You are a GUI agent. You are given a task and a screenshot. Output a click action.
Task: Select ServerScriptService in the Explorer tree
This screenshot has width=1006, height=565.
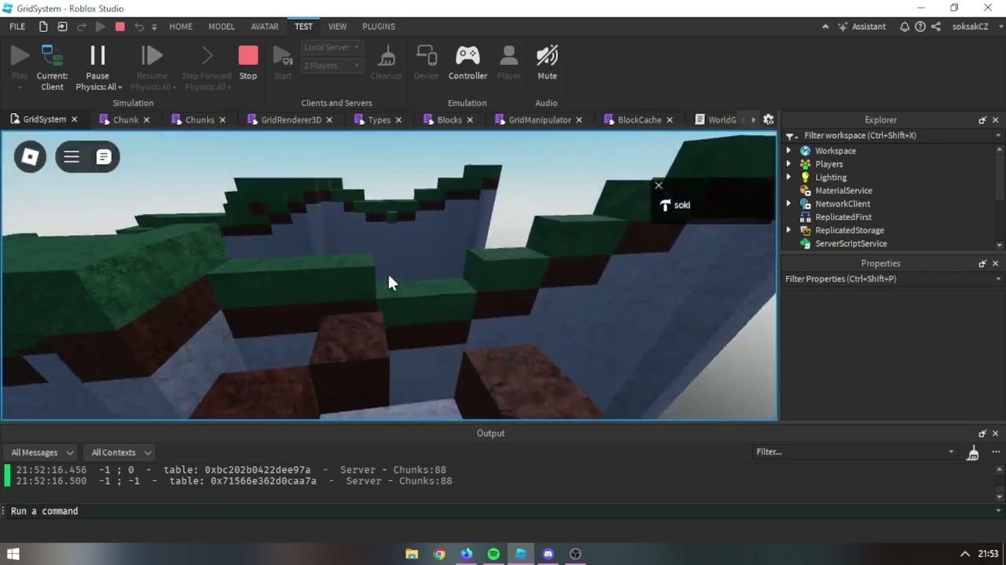coord(850,244)
